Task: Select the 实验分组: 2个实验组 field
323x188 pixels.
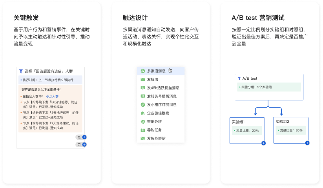Action: pos(269,87)
